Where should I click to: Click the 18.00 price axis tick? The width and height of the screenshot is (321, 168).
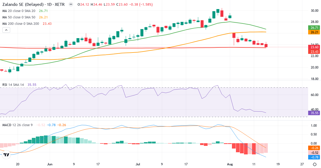pyautogui.click(x=315, y=79)
